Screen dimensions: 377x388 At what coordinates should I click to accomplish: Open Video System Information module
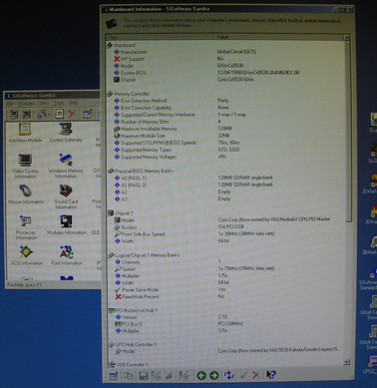[25, 166]
